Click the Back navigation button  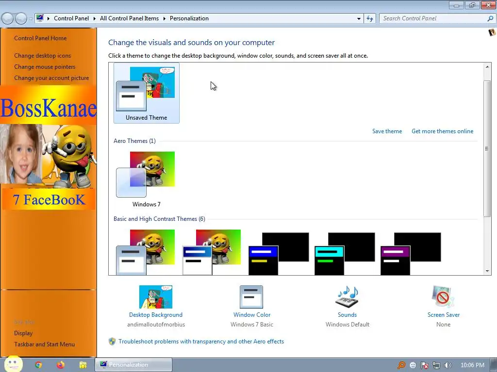click(x=7, y=19)
